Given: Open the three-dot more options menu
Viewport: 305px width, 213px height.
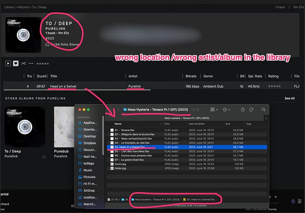Looking at the screenshot, I should [x=31, y=63].
